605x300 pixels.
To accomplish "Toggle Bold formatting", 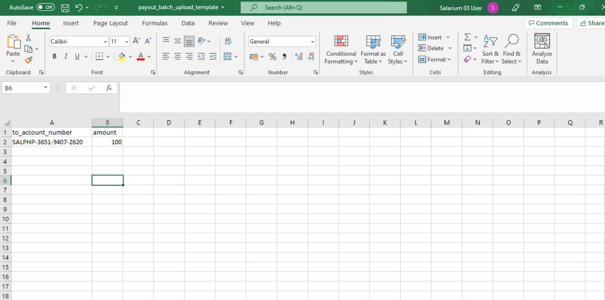I will point(55,56).
